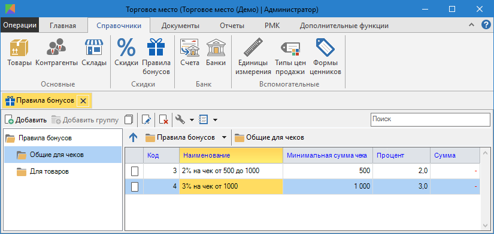Click table scrollbar down arrow

point(485,225)
